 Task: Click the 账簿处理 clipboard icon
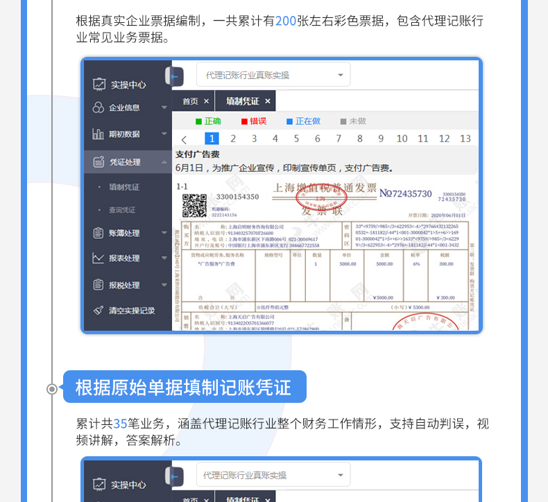point(99,233)
